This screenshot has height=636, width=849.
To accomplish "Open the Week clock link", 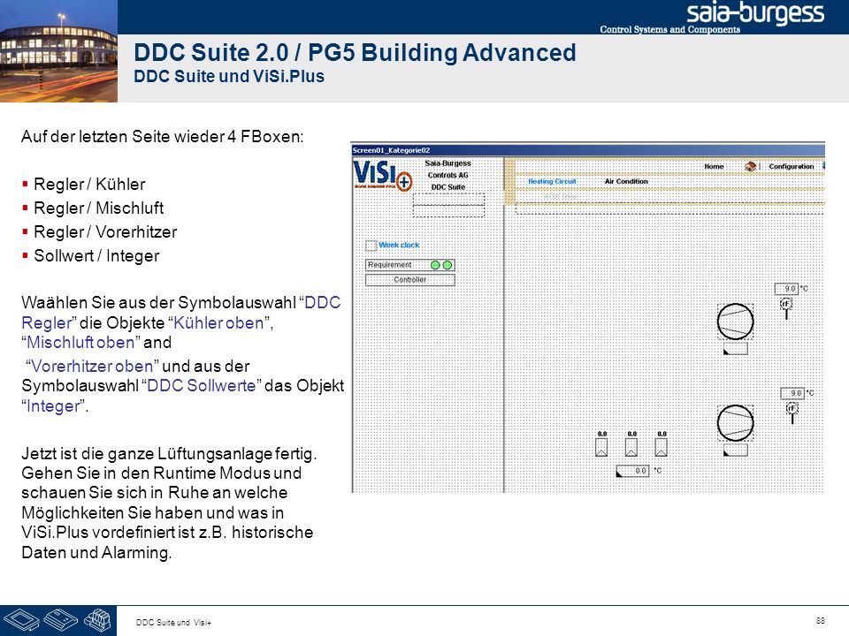I will (x=399, y=245).
